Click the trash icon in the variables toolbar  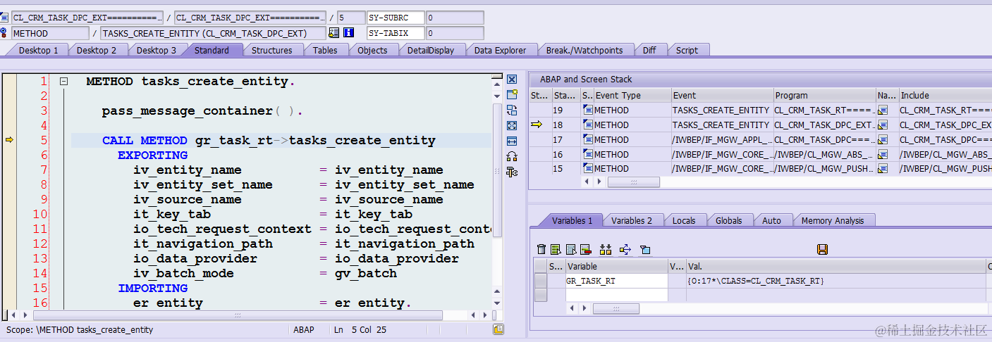coord(541,249)
